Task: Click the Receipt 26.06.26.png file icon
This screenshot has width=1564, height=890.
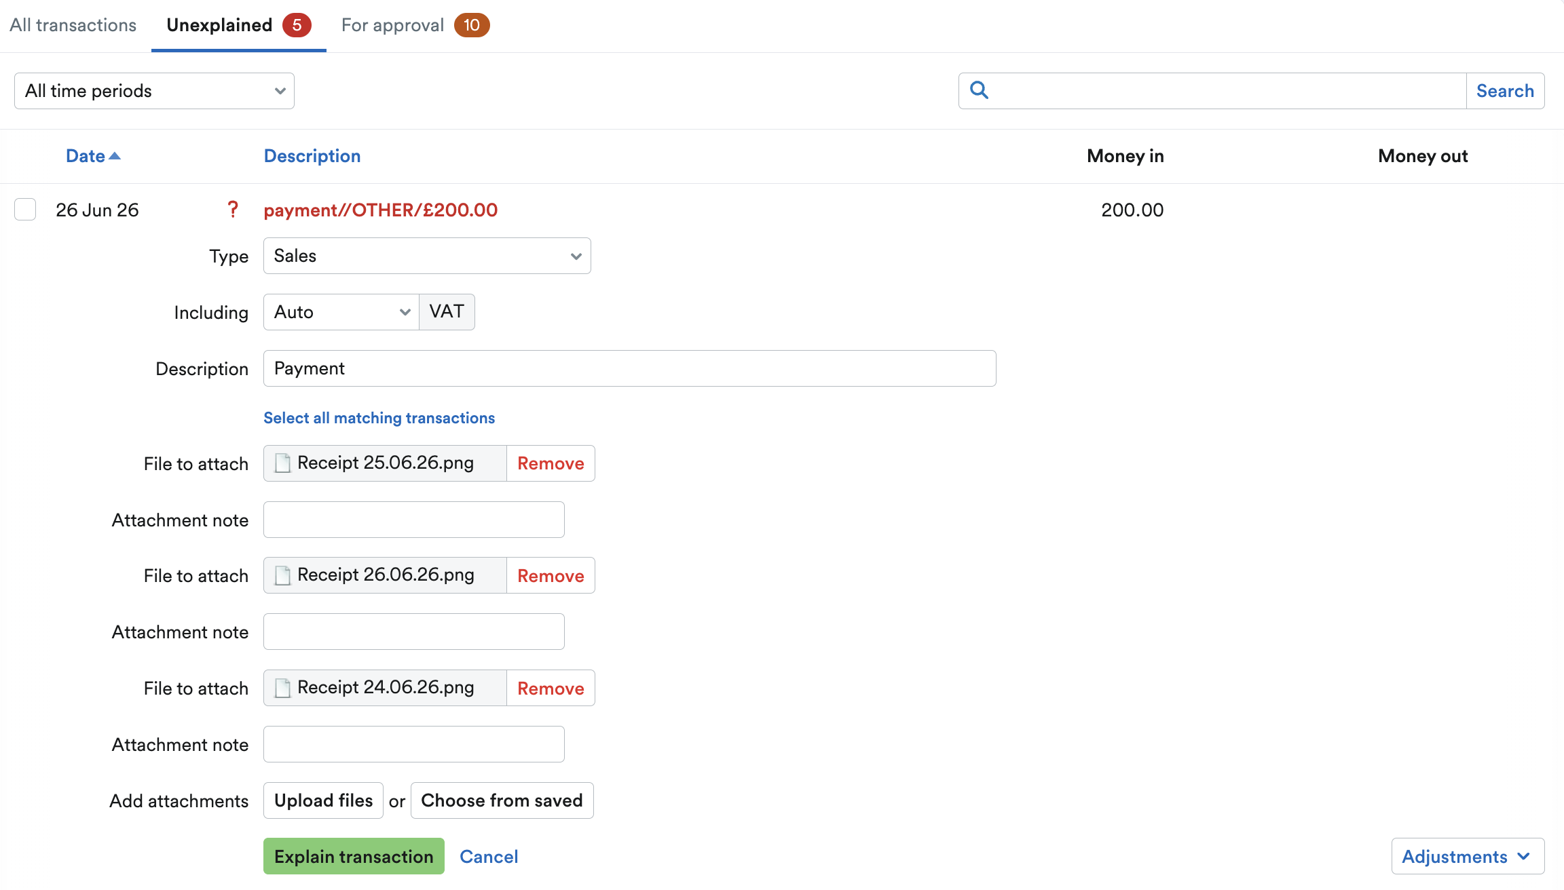Action: tap(282, 575)
